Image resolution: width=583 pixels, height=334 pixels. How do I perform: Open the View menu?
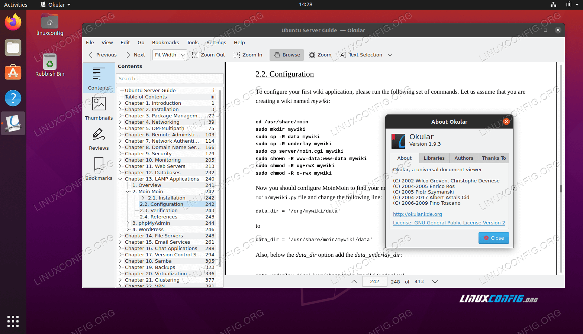[x=107, y=43]
